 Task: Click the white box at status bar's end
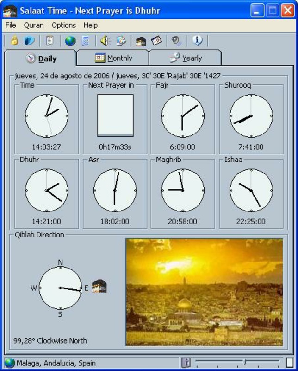[290, 363]
